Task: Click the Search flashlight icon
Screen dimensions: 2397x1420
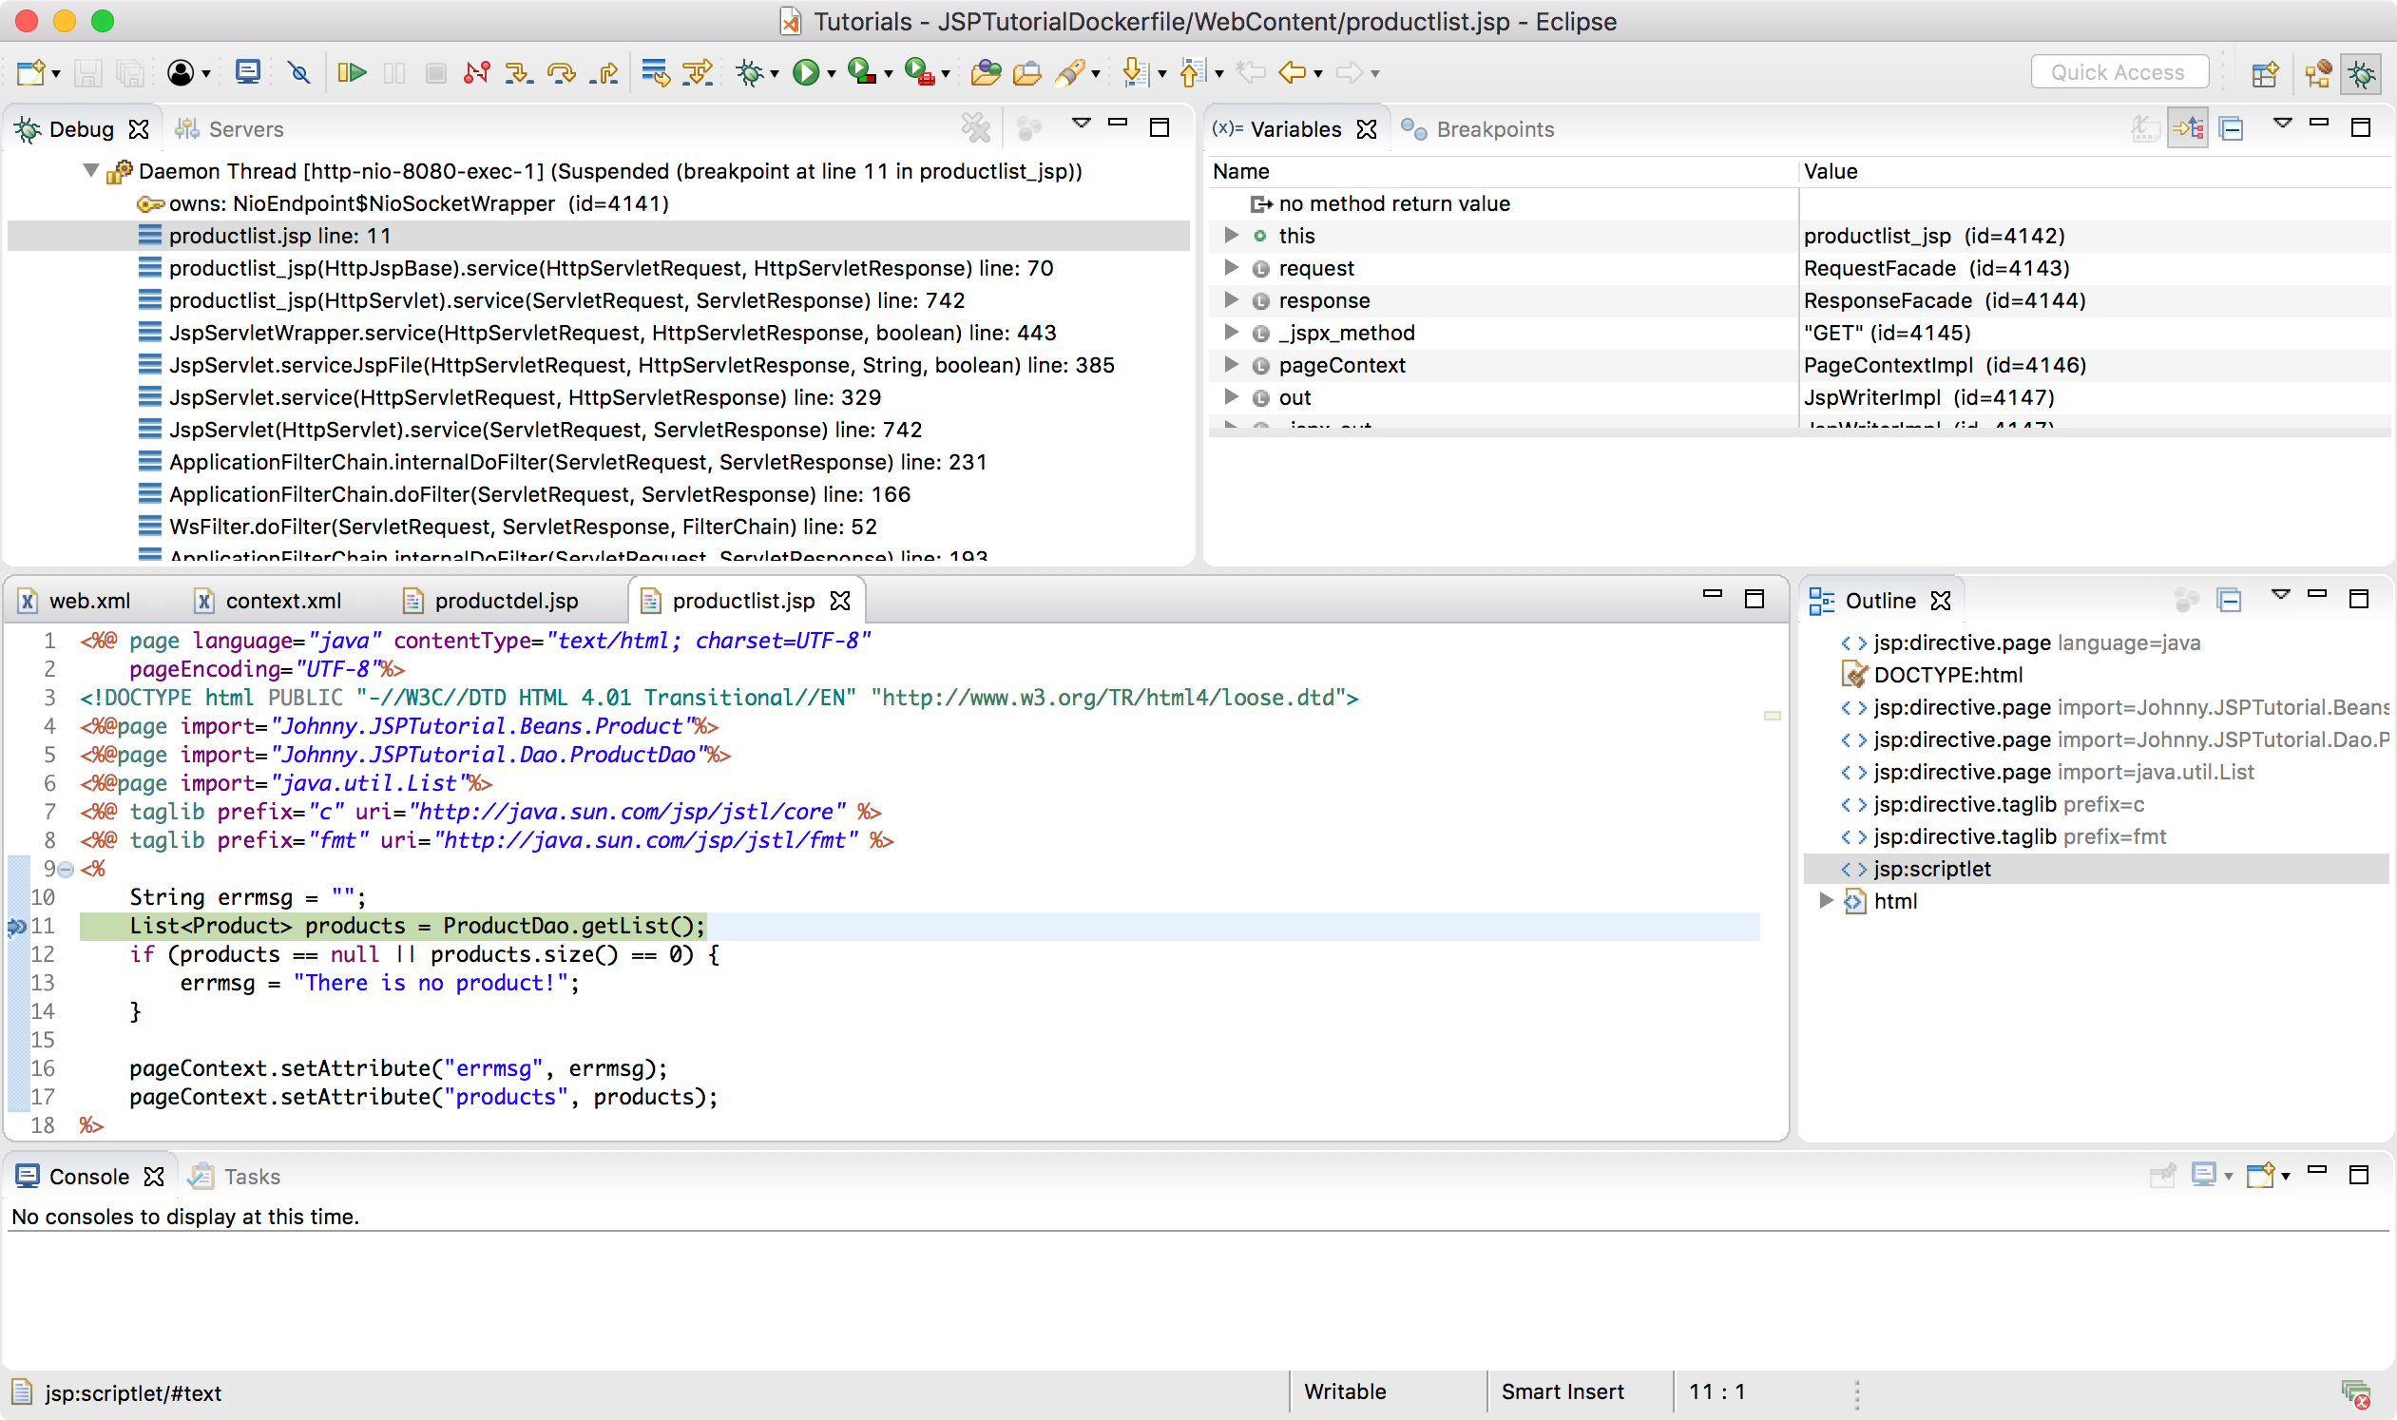Action: point(1070,73)
